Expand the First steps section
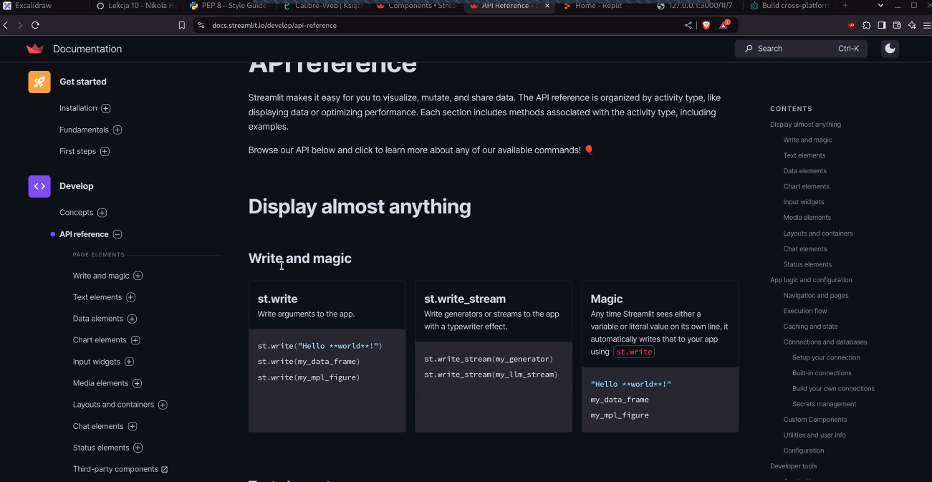Image resolution: width=932 pixels, height=482 pixels. click(105, 151)
